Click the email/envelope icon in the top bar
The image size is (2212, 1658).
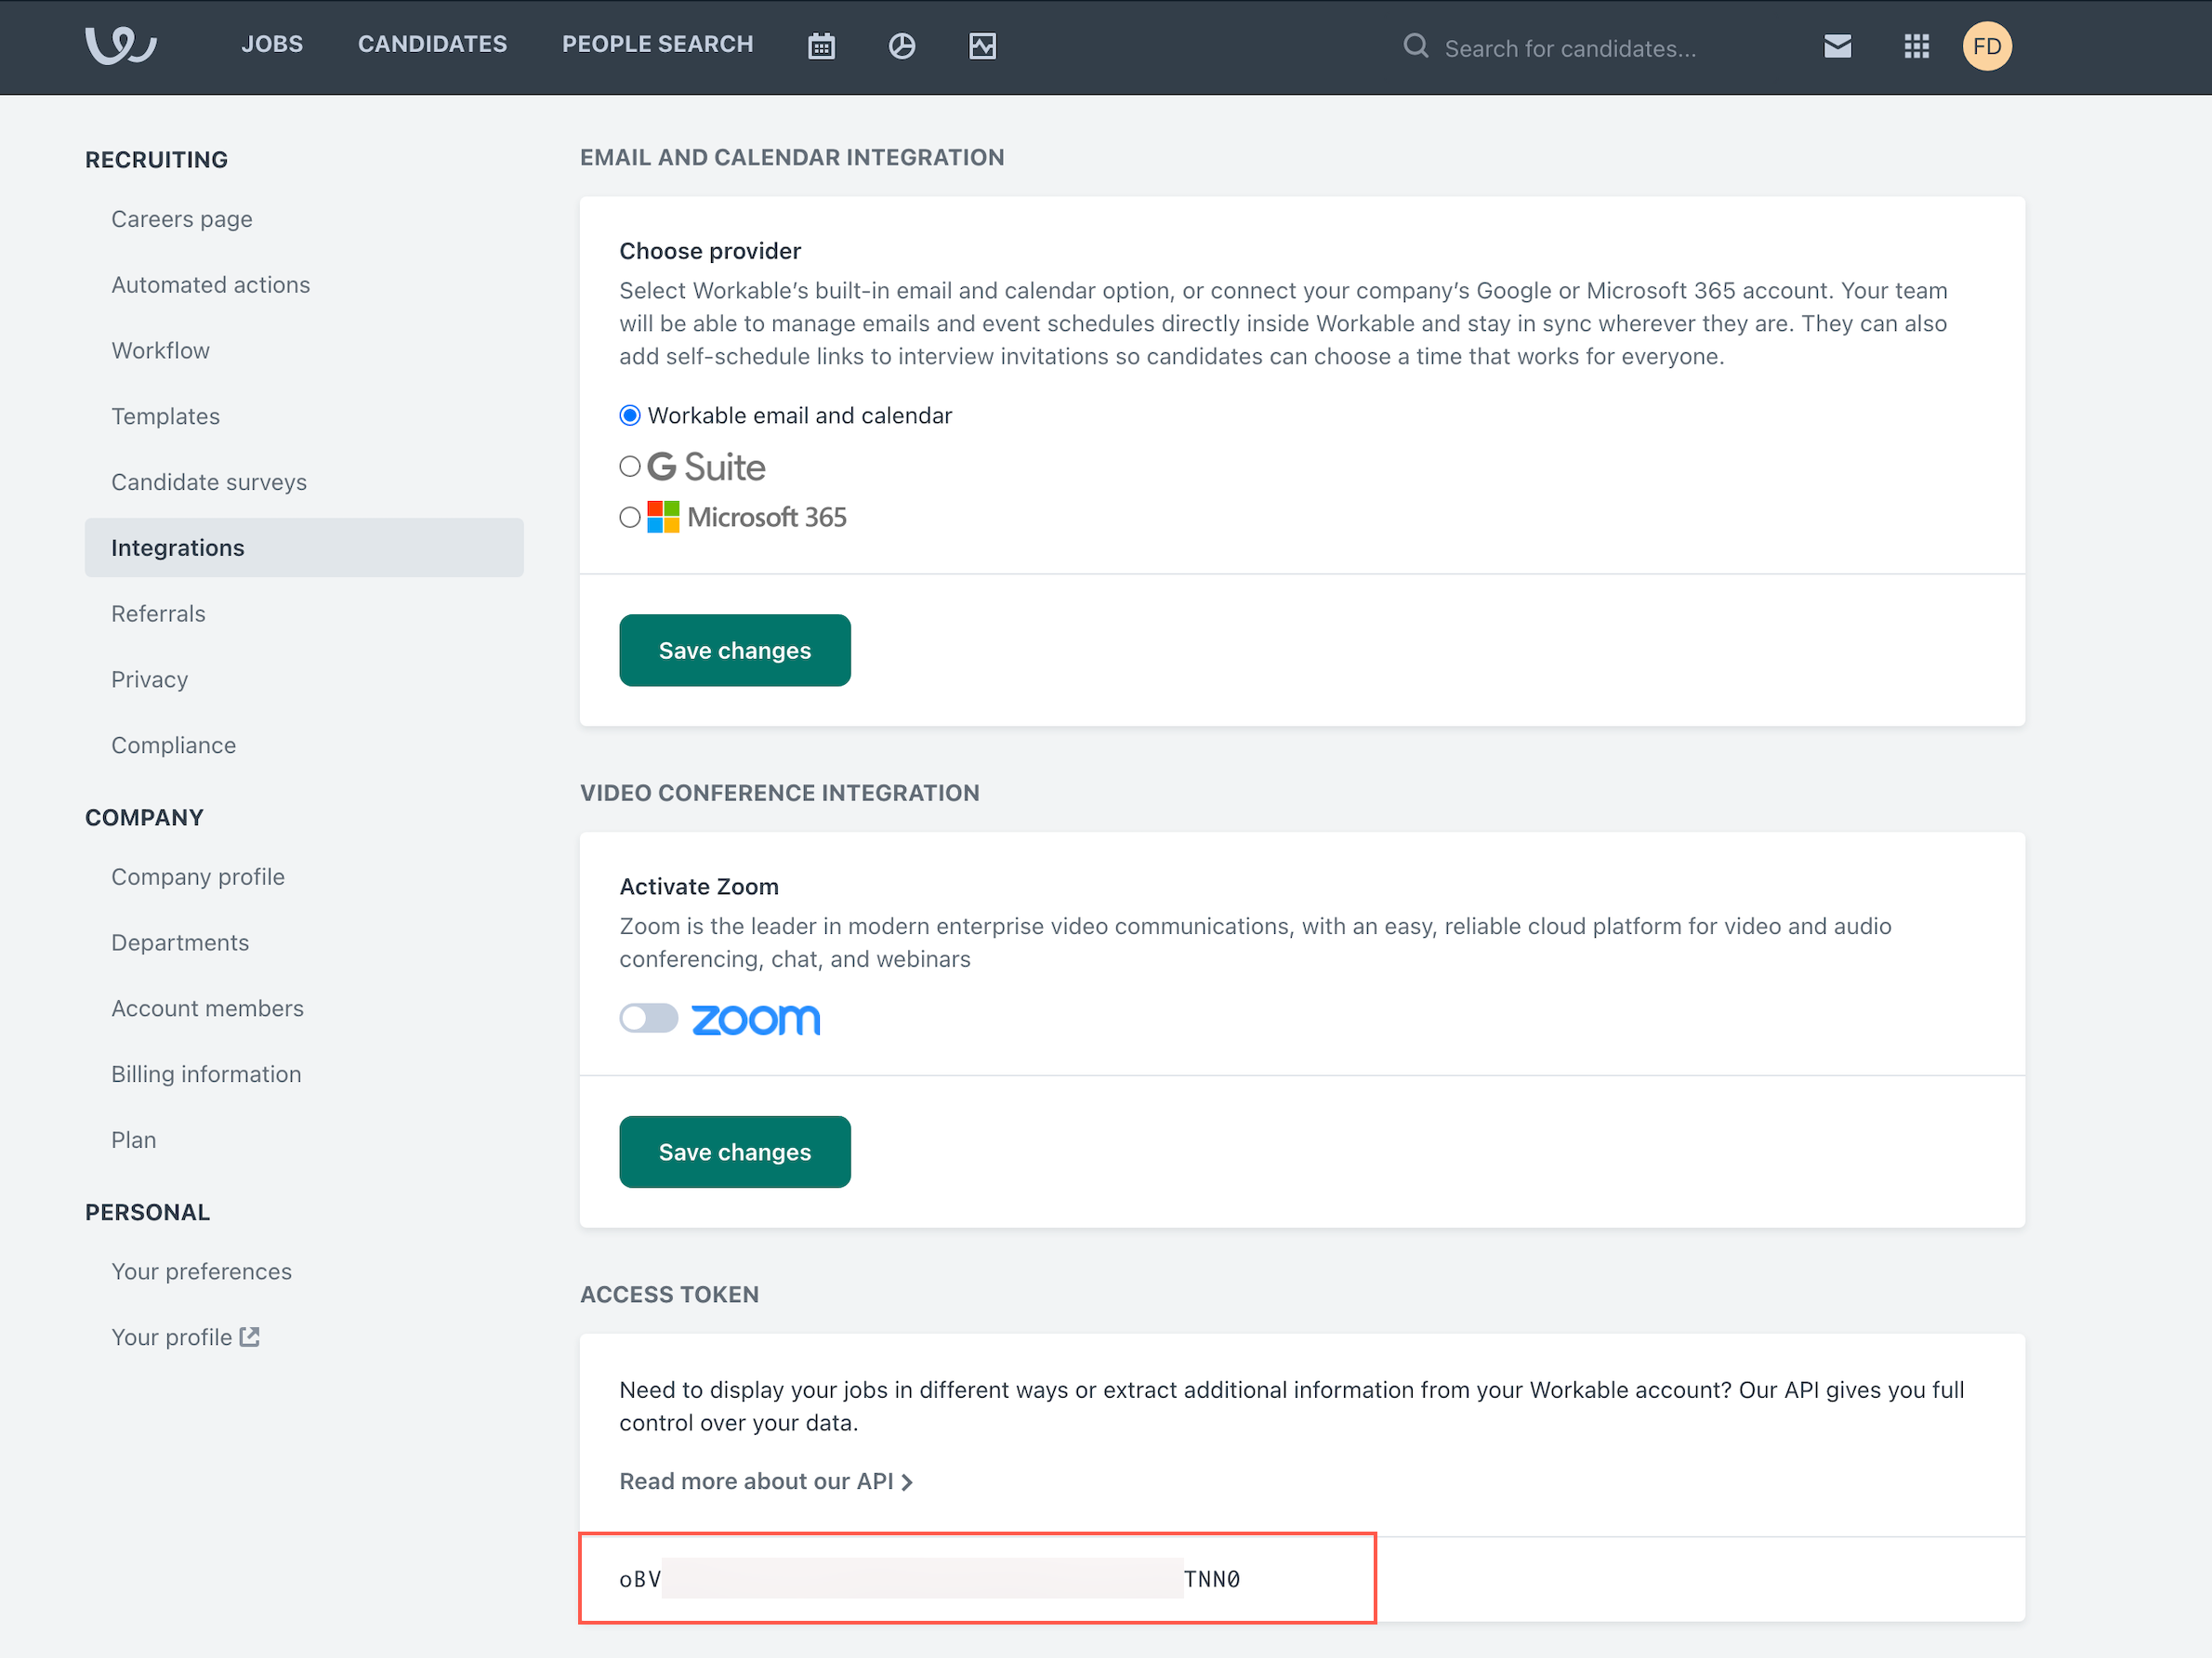point(1837,47)
